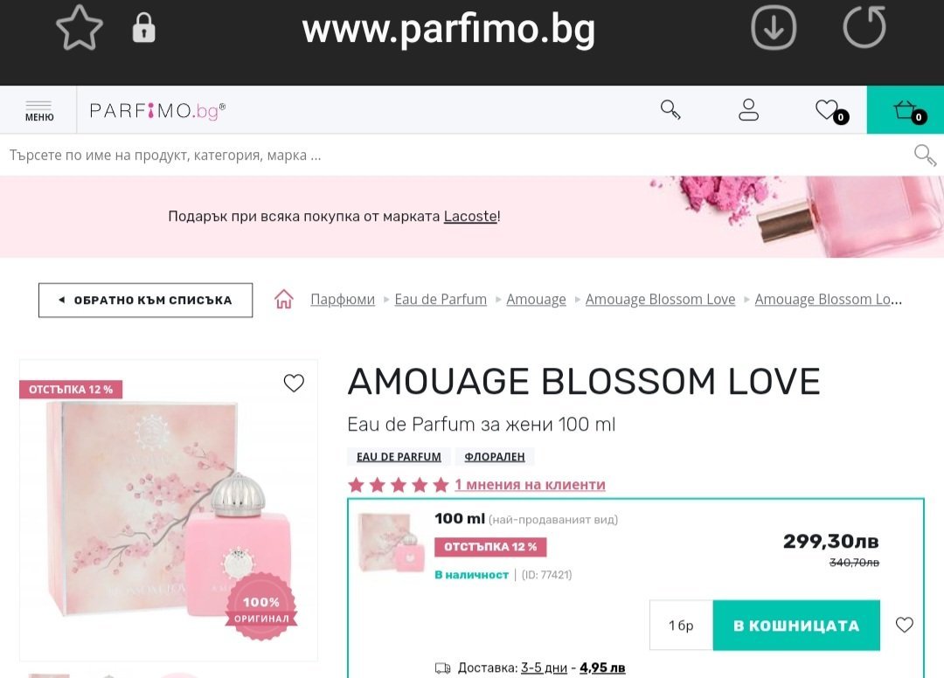Add the product with В КОШНИЦАТА button
944x678 pixels.
pyautogui.click(x=796, y=626)
